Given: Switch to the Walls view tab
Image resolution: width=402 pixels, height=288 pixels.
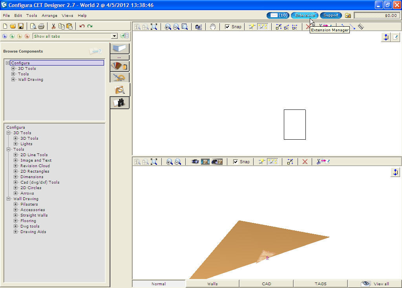Looking at the screenshot, I should (212, 284).
